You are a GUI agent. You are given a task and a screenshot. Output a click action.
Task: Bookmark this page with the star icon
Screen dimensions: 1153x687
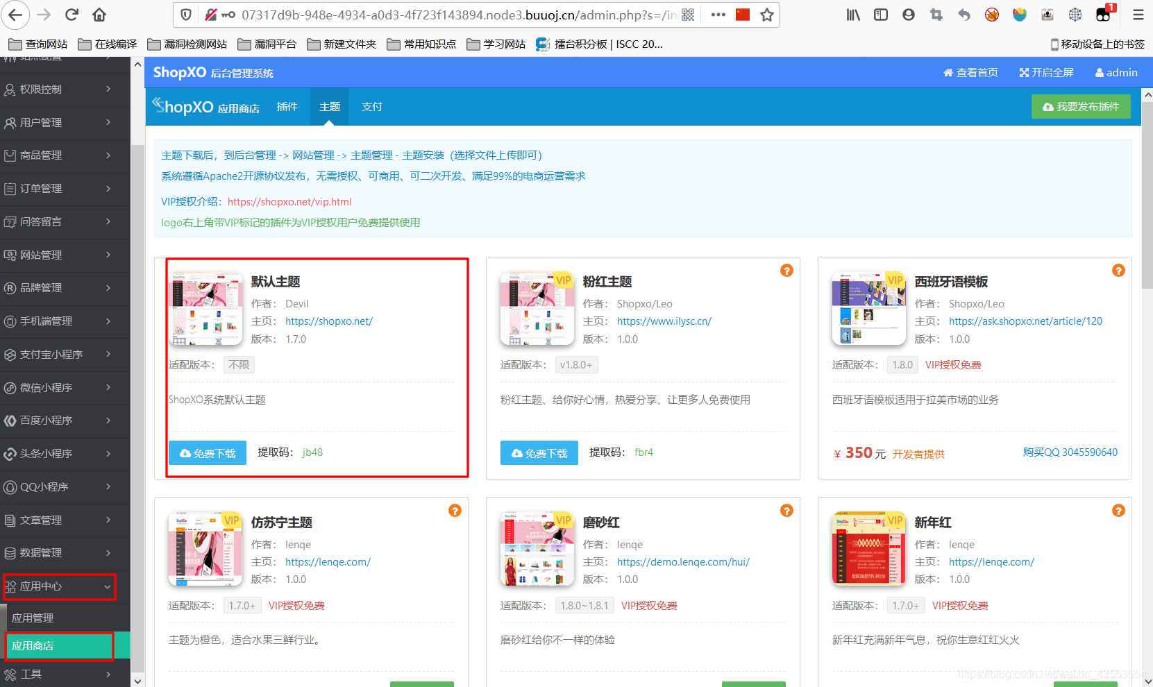pyautogui.click(x=767, y=15)
